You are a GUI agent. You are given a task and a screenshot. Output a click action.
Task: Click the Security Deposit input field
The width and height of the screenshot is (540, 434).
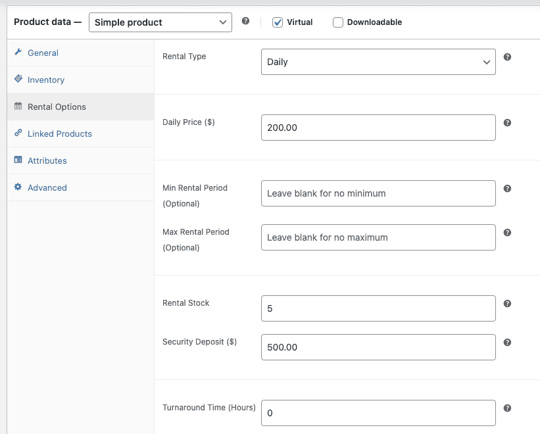(x=378, y=347)
